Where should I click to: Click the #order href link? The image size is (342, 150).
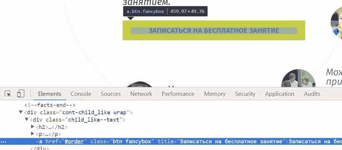coord(74,142)
